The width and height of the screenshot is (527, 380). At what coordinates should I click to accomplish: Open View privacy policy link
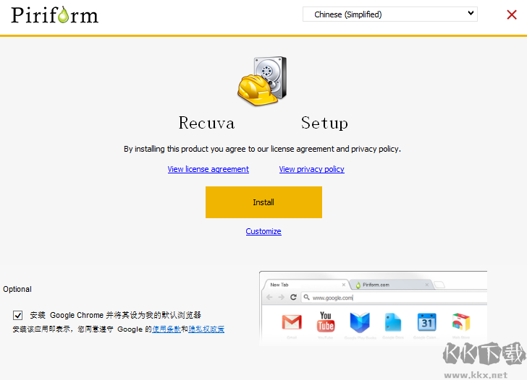(311, 169)
